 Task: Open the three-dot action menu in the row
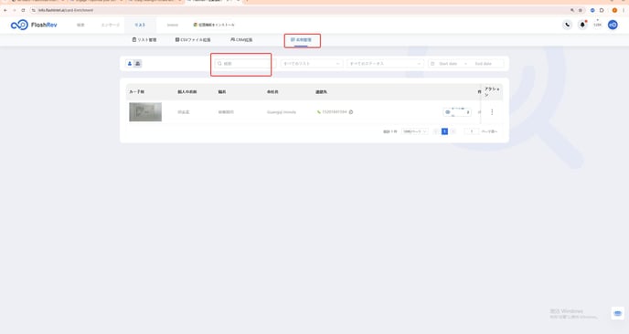(492, 112)
